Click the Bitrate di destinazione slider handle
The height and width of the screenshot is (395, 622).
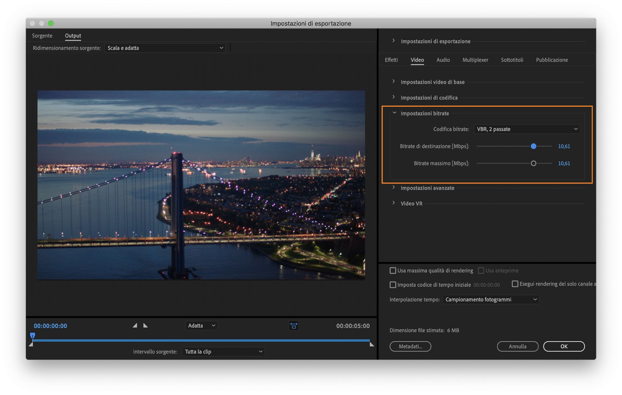pos(533,146)
